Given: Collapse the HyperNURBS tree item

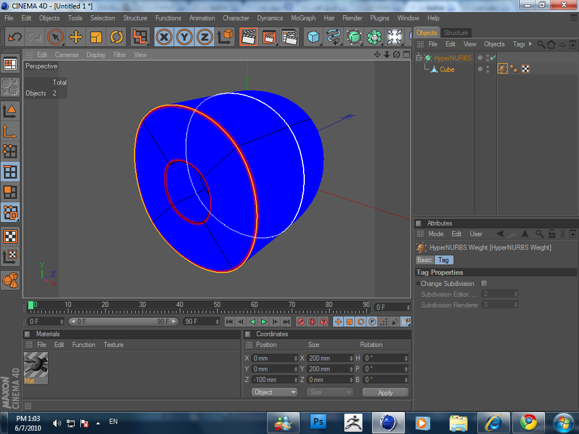Looking at the screenshot, I should (x=419, y=58).
